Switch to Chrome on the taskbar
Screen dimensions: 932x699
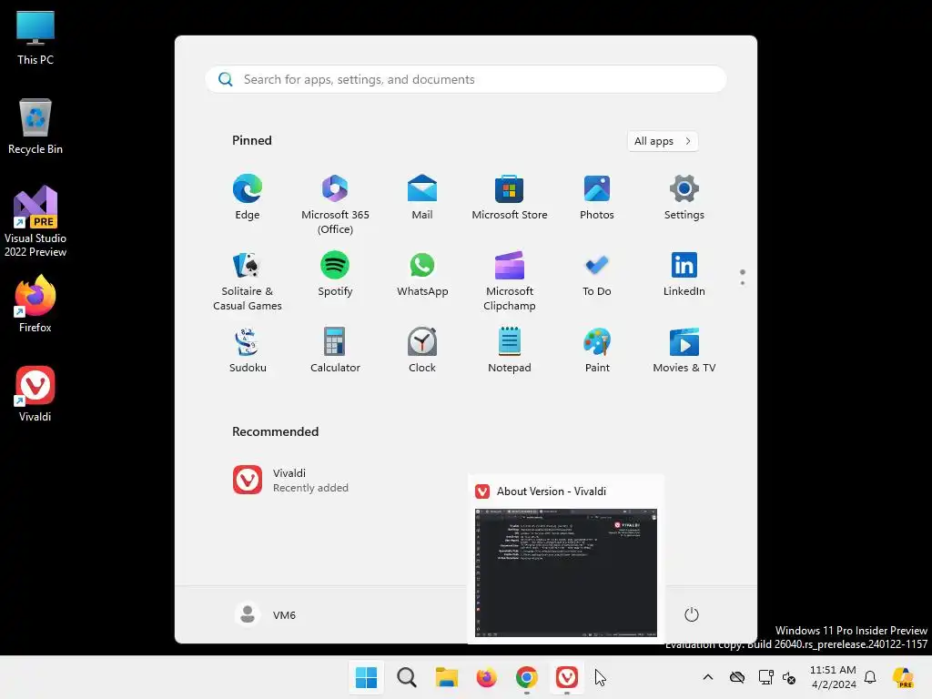(527, 677)
